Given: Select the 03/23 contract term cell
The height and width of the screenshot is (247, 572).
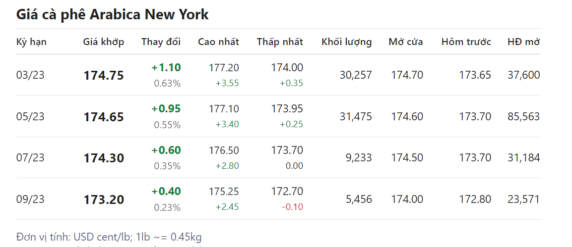Looking at the screenshot, I should click(x=30, y=75).
